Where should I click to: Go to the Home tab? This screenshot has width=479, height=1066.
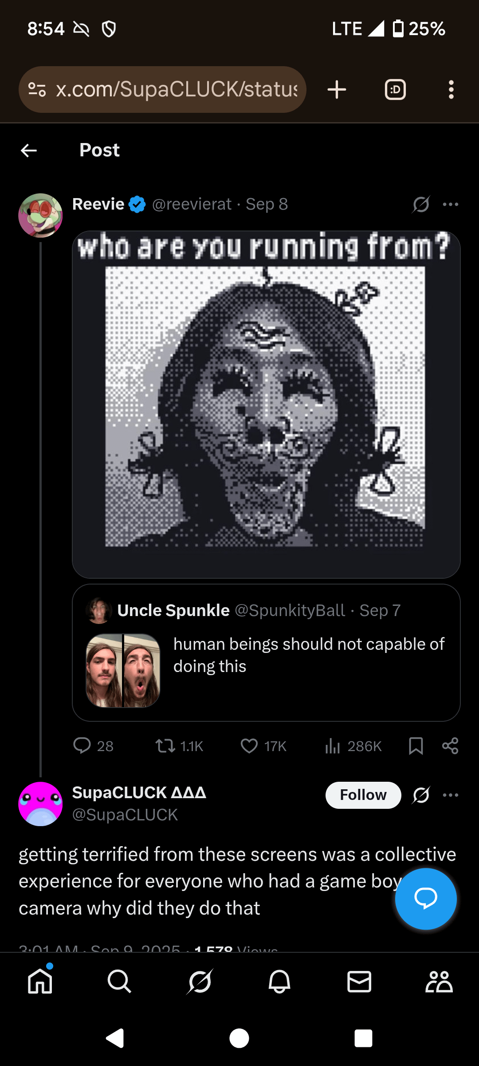pyautogui.click(x=40, y=981)
